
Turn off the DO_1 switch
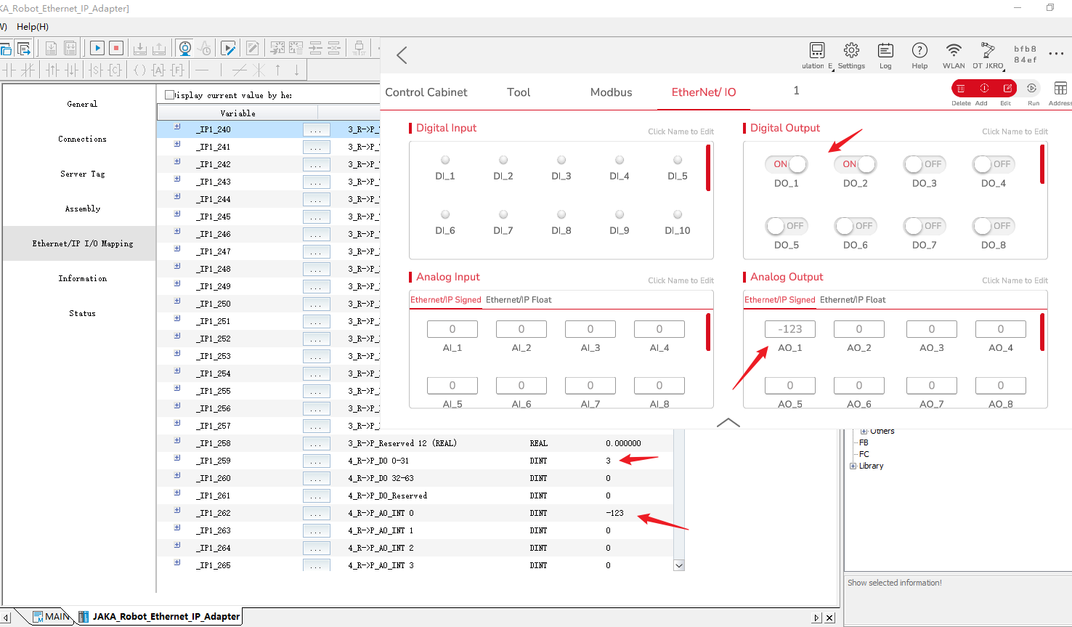[787, 164]
